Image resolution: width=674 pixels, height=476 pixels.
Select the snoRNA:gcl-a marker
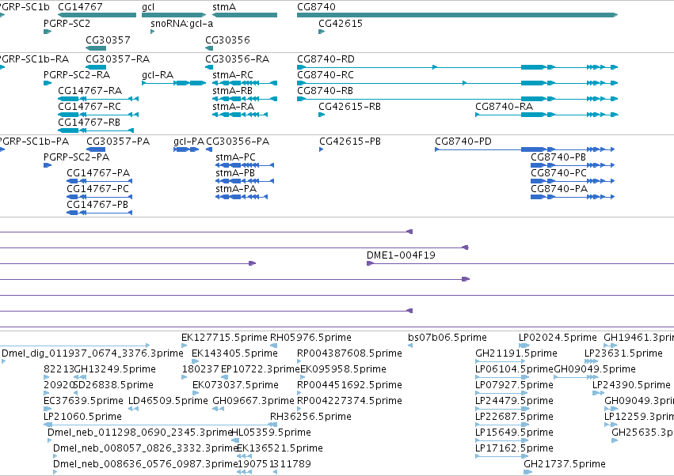coord(153,32)
